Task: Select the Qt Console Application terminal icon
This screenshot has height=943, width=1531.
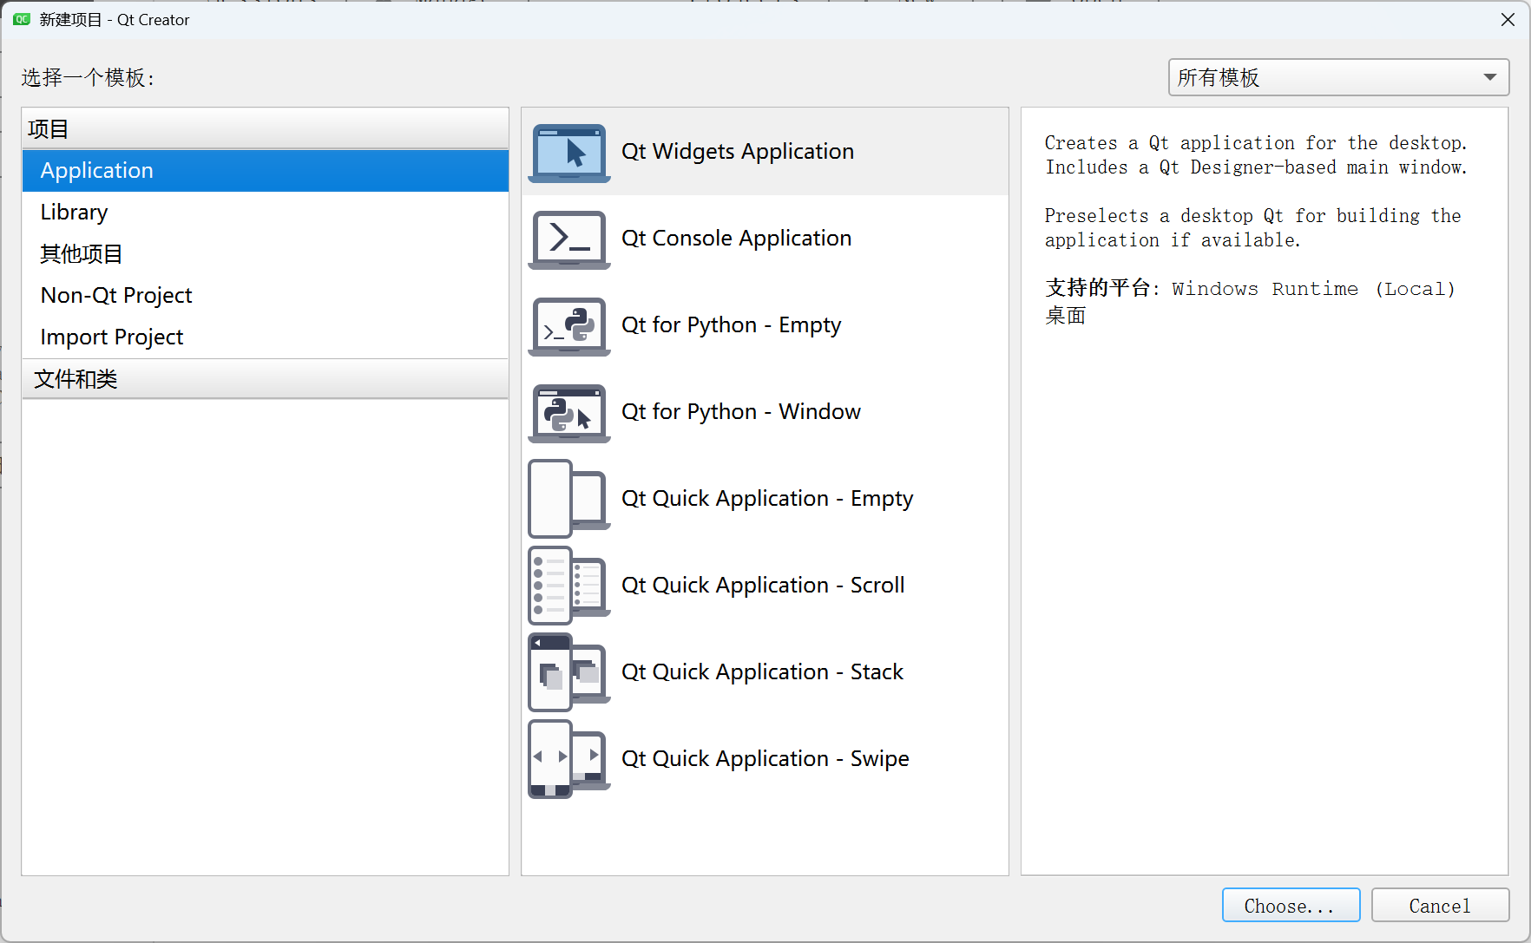Action: (569, 239)
